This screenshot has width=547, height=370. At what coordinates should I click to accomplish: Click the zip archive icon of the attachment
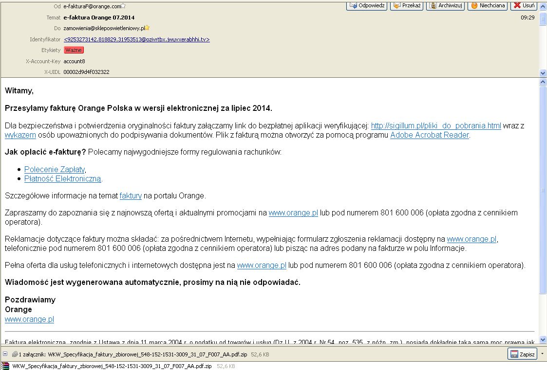(x=6, y=366)
